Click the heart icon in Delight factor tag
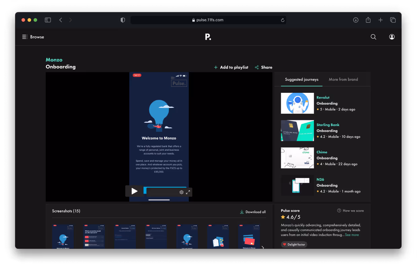The width and height of the screenshot is (417, 267). 285,244
